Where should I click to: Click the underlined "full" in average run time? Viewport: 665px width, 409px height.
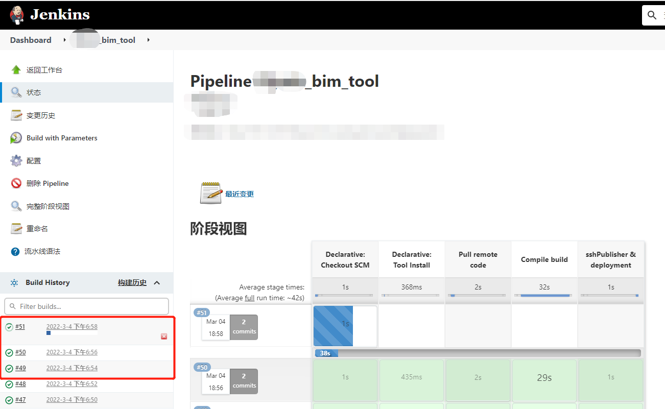pos(249,298)
